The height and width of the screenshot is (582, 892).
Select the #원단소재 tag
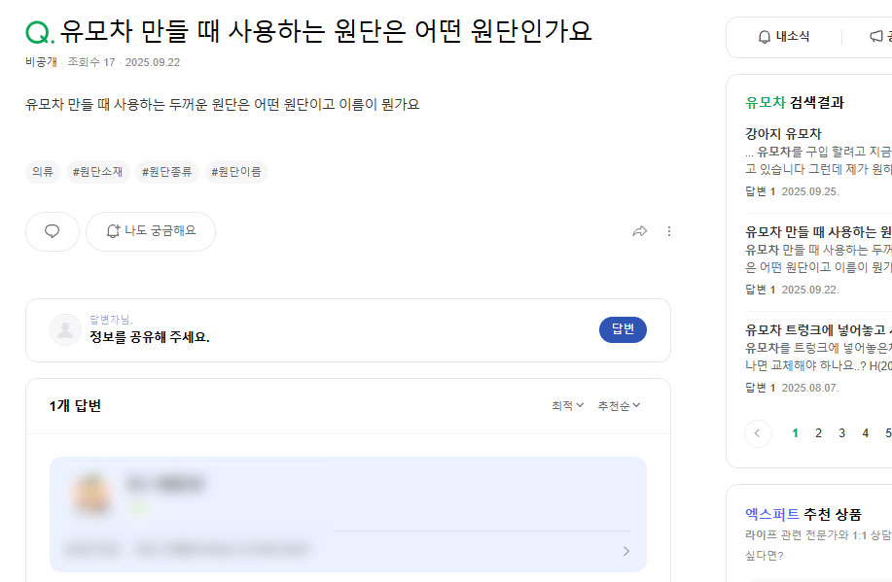pos(97,172)
